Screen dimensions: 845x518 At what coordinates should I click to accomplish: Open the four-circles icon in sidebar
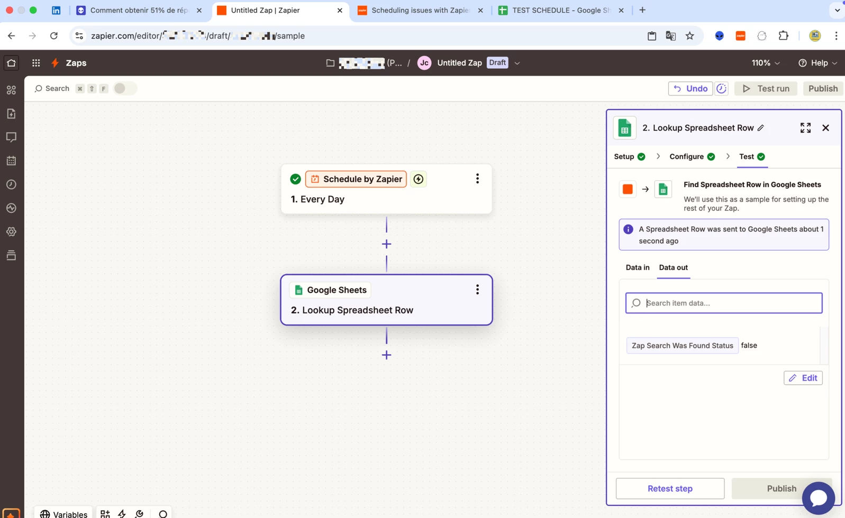pos(11,90)
